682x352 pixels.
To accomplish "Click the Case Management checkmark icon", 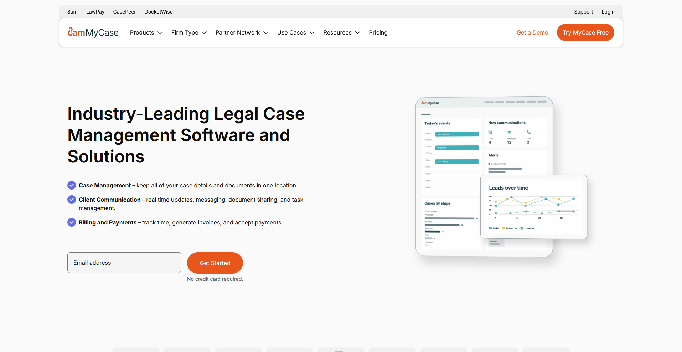I will 72,185.
